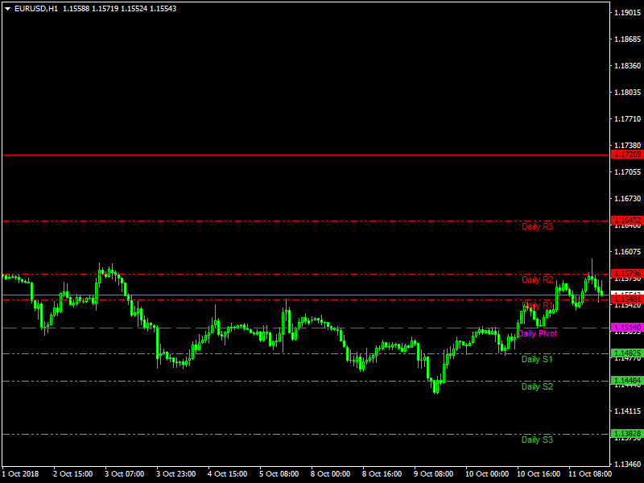644x483 pixels.
Task: Click the 9 Oct 08:00 time axis label
Action: pyautogui.click(x=435, y=474)
